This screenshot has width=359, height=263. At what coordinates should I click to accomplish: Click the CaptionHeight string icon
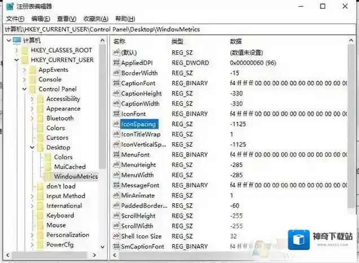click(116, 93)
